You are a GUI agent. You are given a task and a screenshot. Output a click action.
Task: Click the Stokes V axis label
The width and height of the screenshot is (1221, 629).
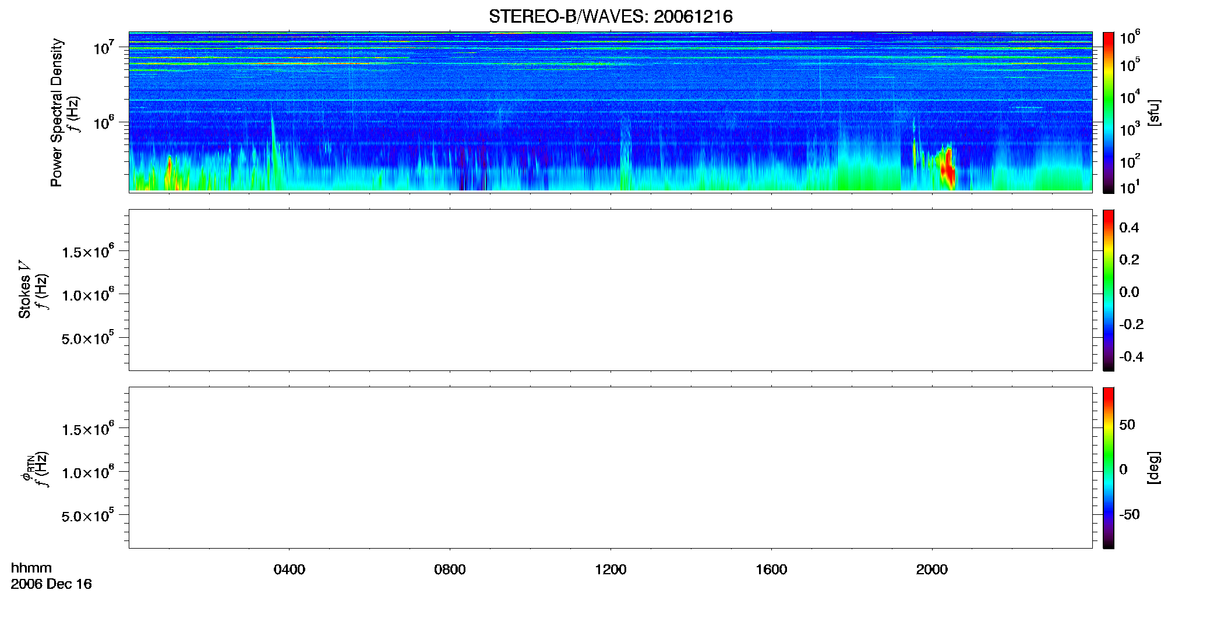tap(24, 289)
